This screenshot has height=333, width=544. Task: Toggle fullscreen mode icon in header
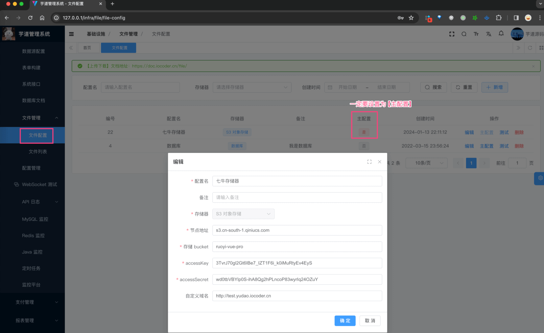click(452, 34)
